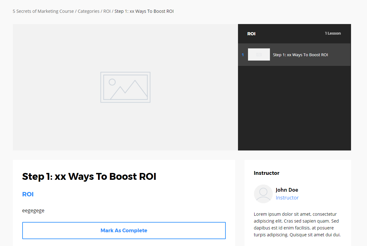Click the ROI header in the playlist panel
This screenshot has height=246, width=367.
click(x=251, y=34)
